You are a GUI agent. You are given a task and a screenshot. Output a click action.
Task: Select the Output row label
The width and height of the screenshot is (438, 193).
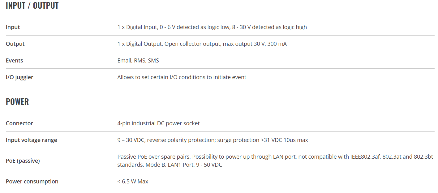(x=15, y=44)
